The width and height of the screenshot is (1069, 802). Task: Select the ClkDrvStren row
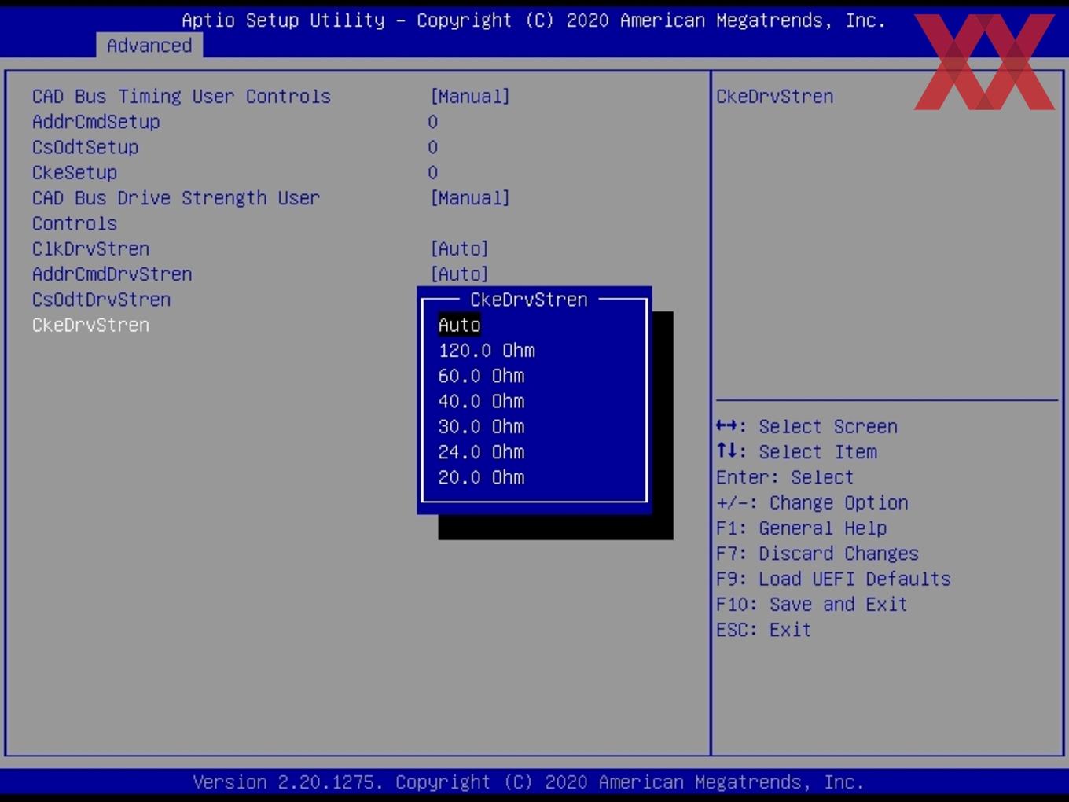90,248
